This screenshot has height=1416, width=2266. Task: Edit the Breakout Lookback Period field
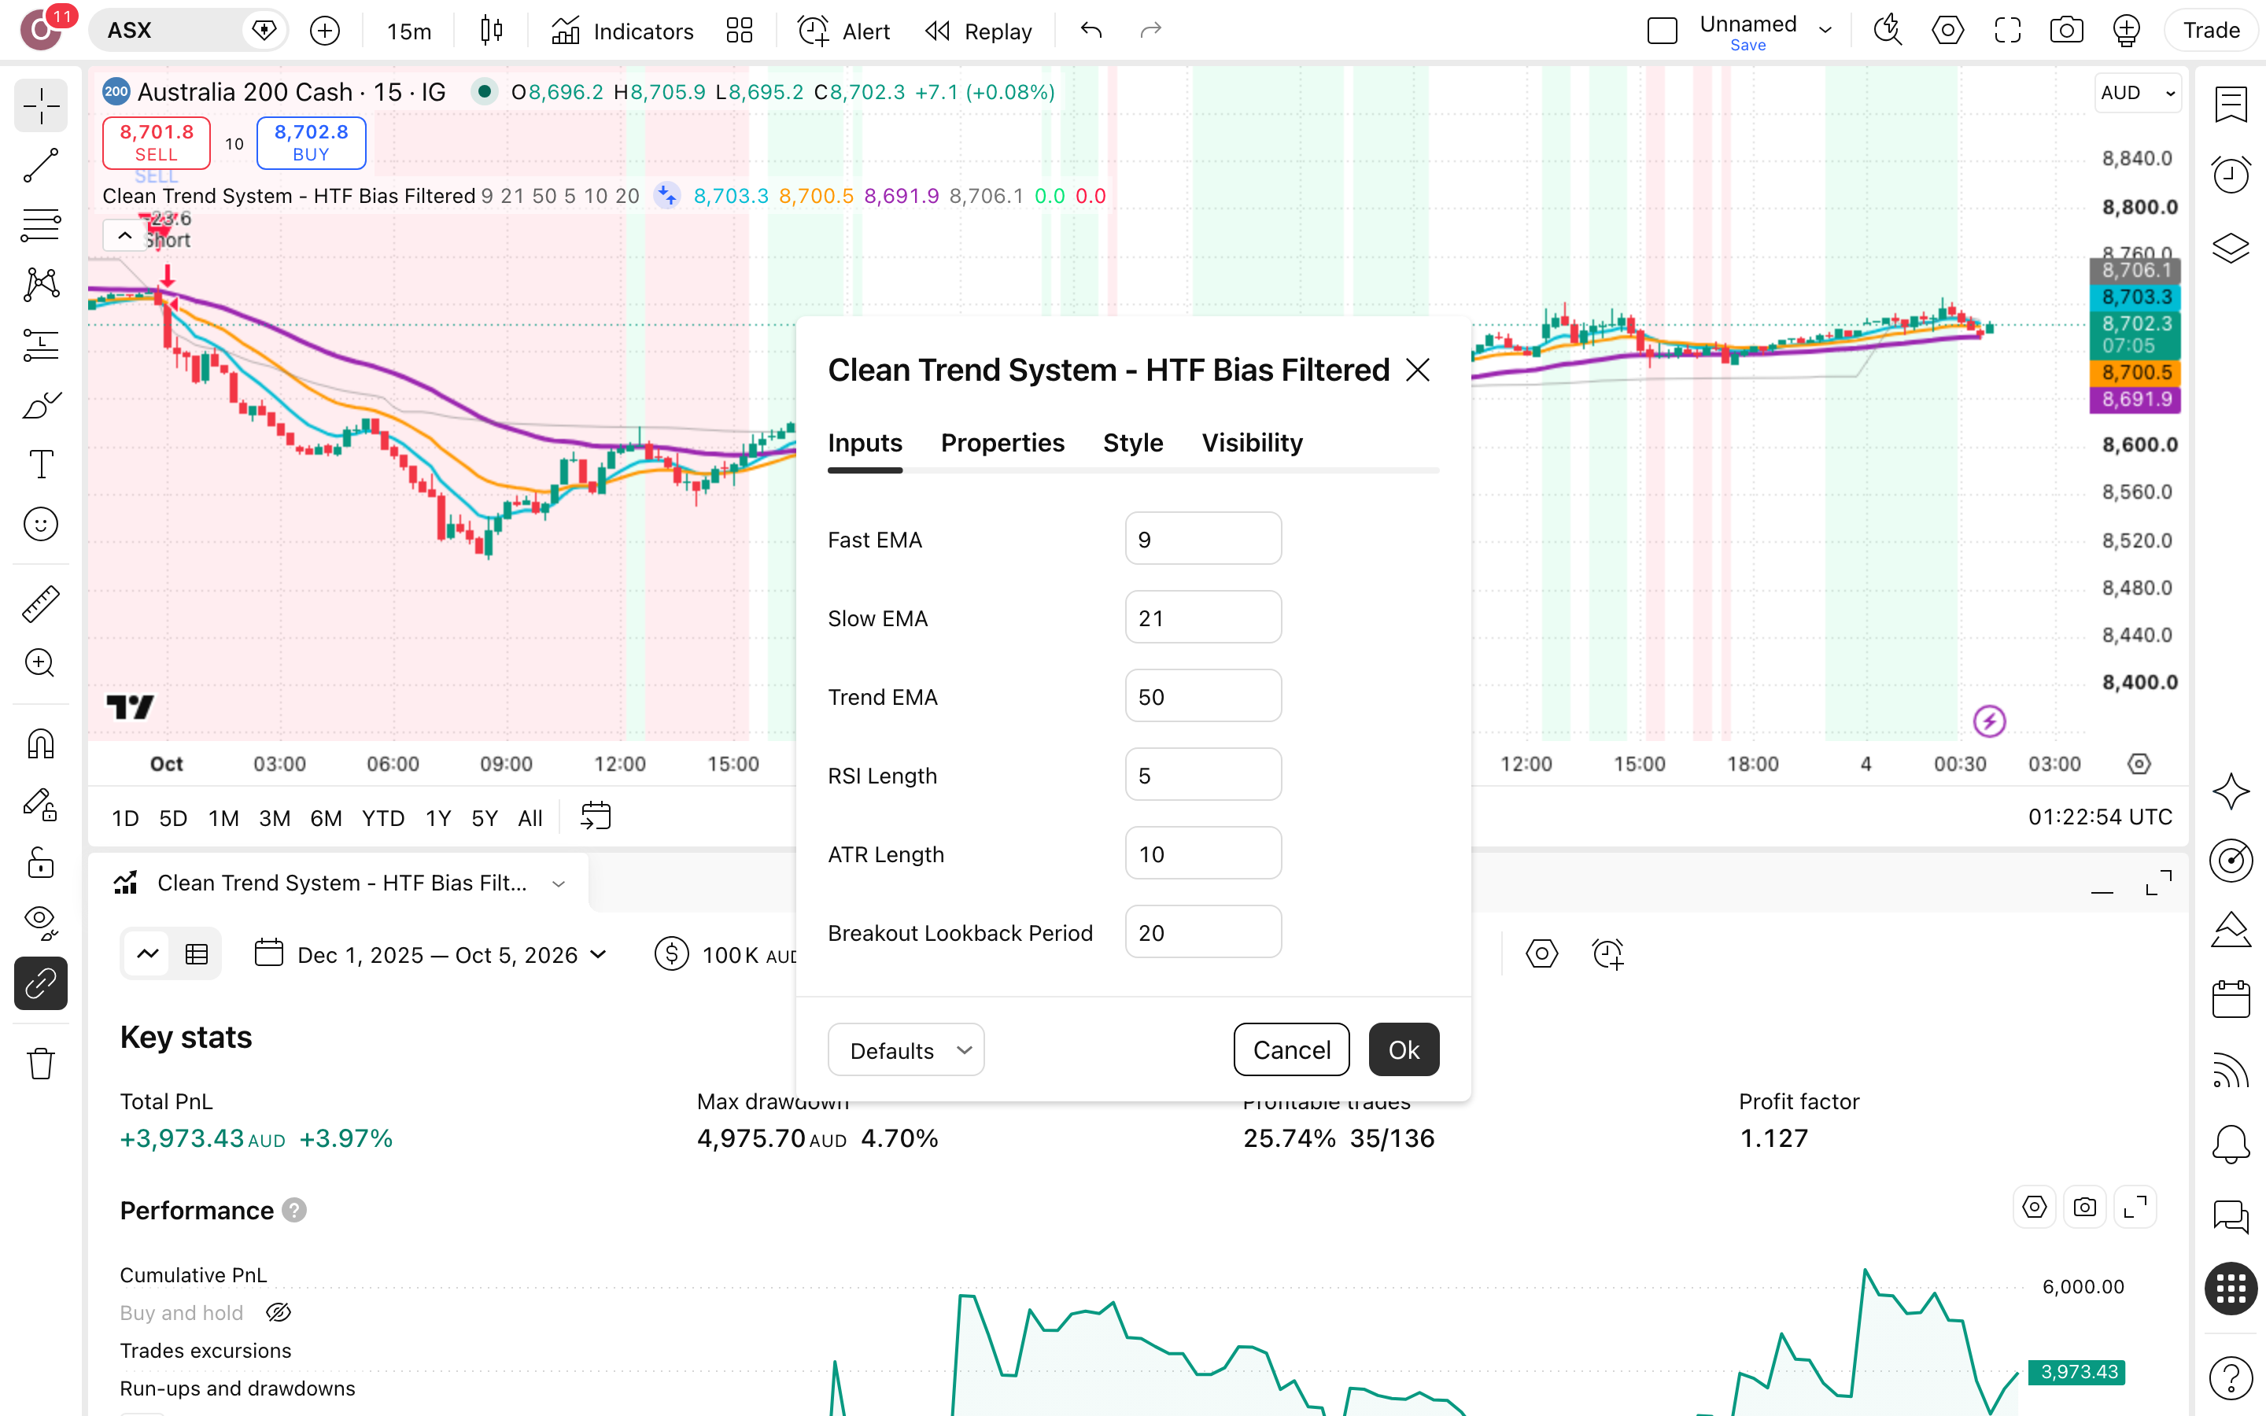pyautogui.click(x=1203, y=932)
